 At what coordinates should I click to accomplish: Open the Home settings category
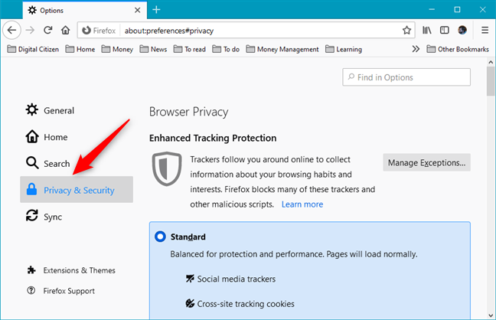point(77,137)
